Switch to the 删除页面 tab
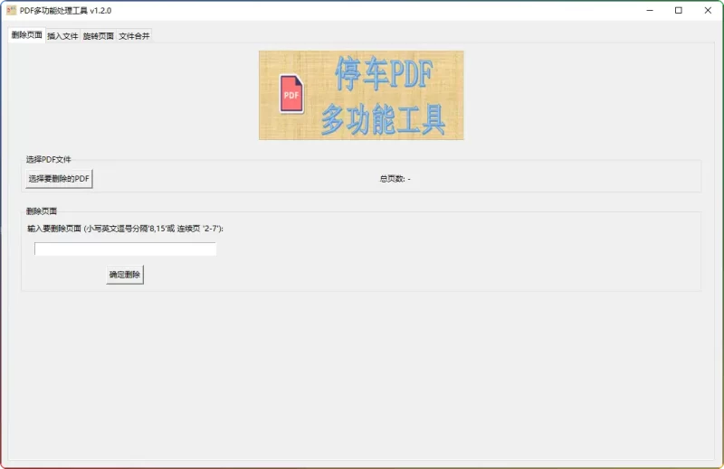The width and height of the screenshot is (724, 469). pos(27,35)
